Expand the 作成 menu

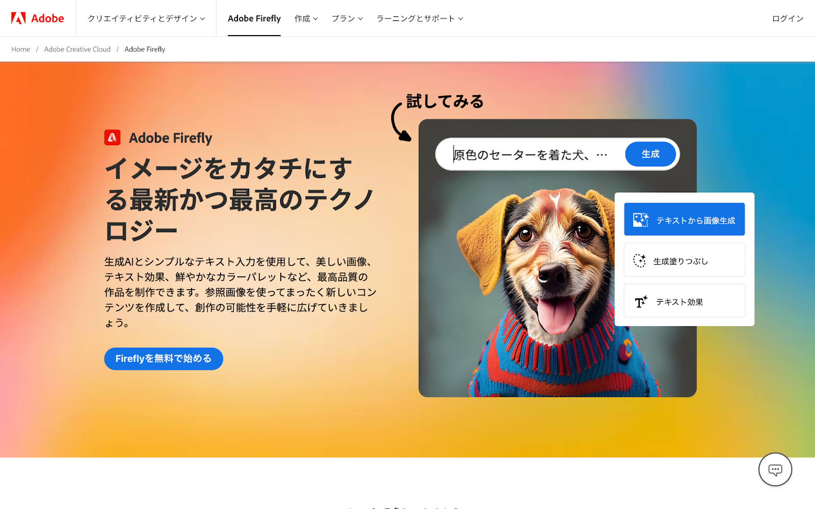click(x=306, y=18)
